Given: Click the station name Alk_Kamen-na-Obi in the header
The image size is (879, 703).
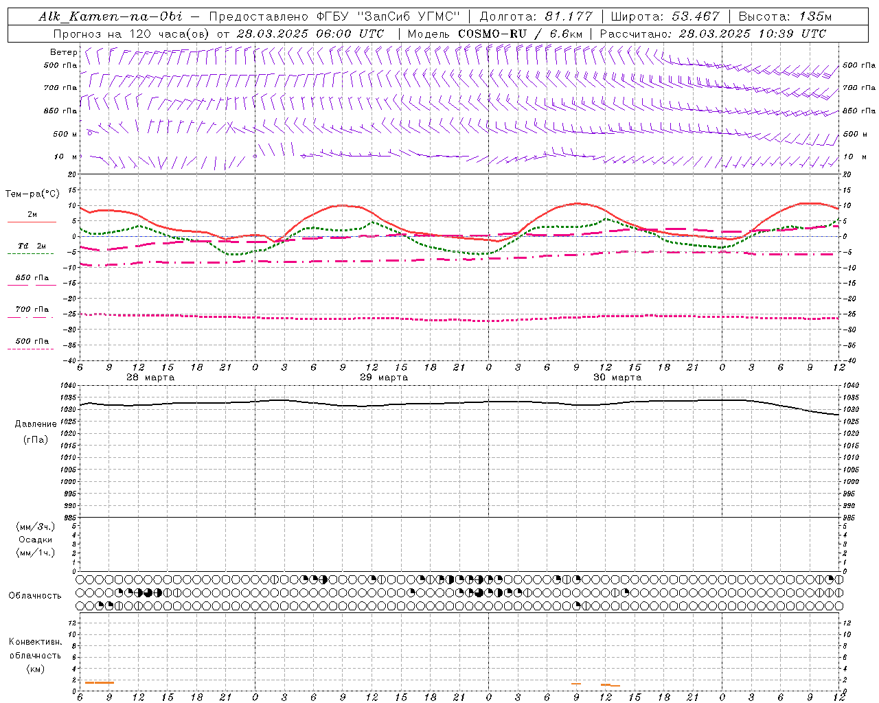Looking at the screenshot, I should click(x=111, y=16).
